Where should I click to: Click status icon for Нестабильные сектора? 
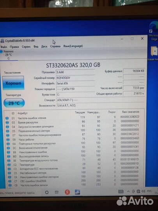(9, 173)
